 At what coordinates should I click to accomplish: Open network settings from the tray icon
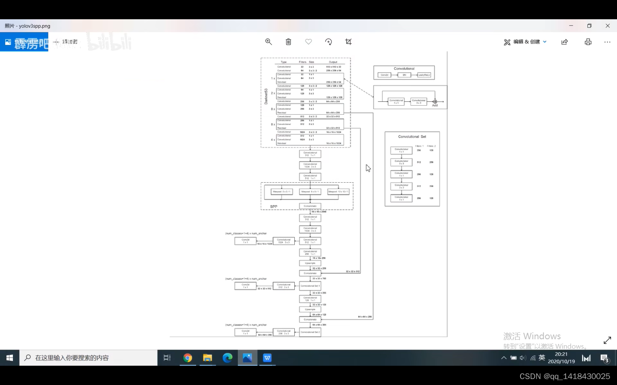click(533, 358)
